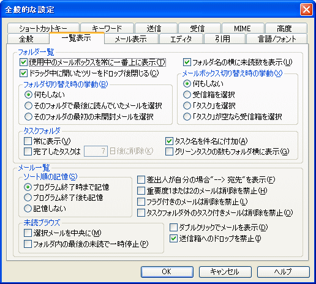Open the メール表示 tab
The image size is (316, 284).
(x=132, y=39)
